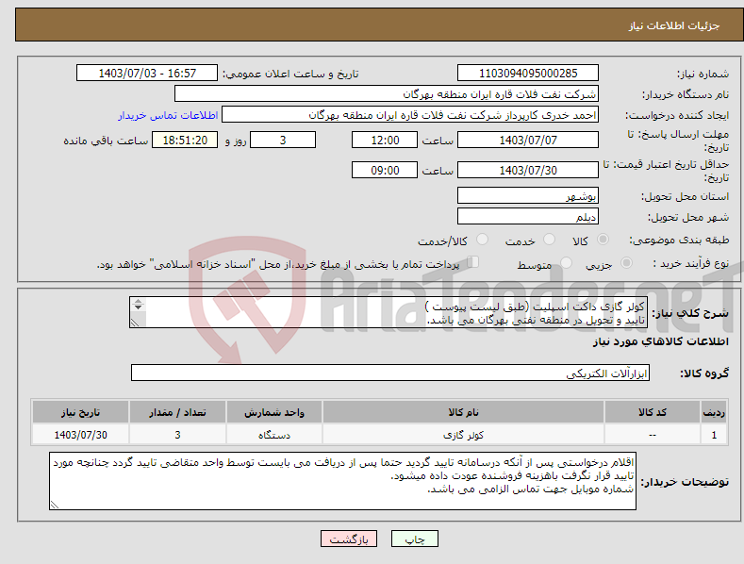The width and height of the screenshot is (744, 564).
Task: Click the واحد شمارش column header
Action: pos(274,412)
